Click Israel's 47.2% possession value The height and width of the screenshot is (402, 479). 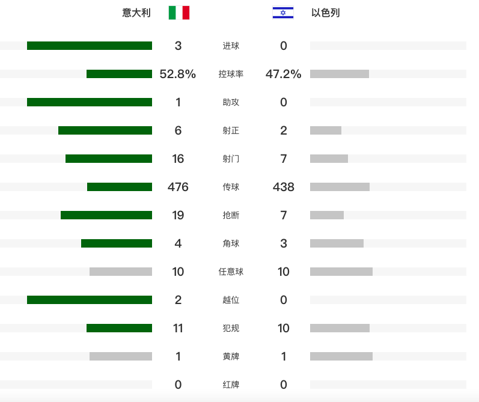click(x=284, y=74)
